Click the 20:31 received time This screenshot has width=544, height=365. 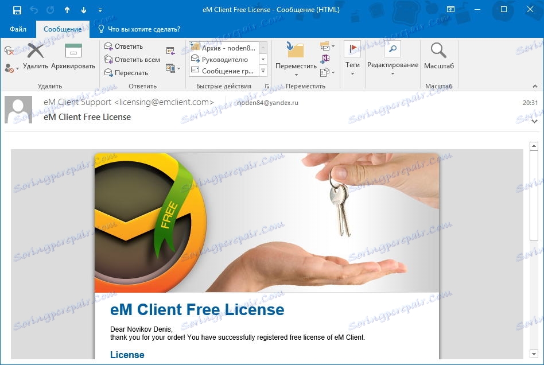530,103
